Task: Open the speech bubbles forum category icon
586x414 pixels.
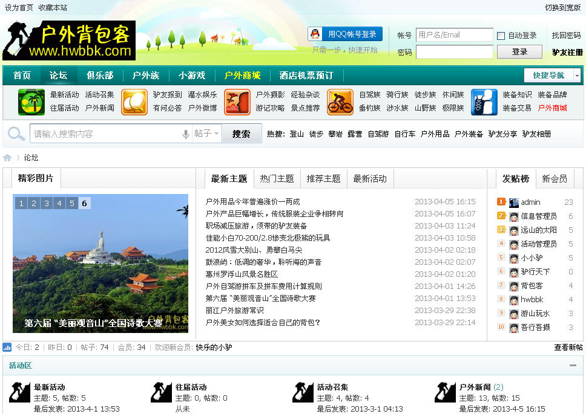Action: [x=134, y=102]
